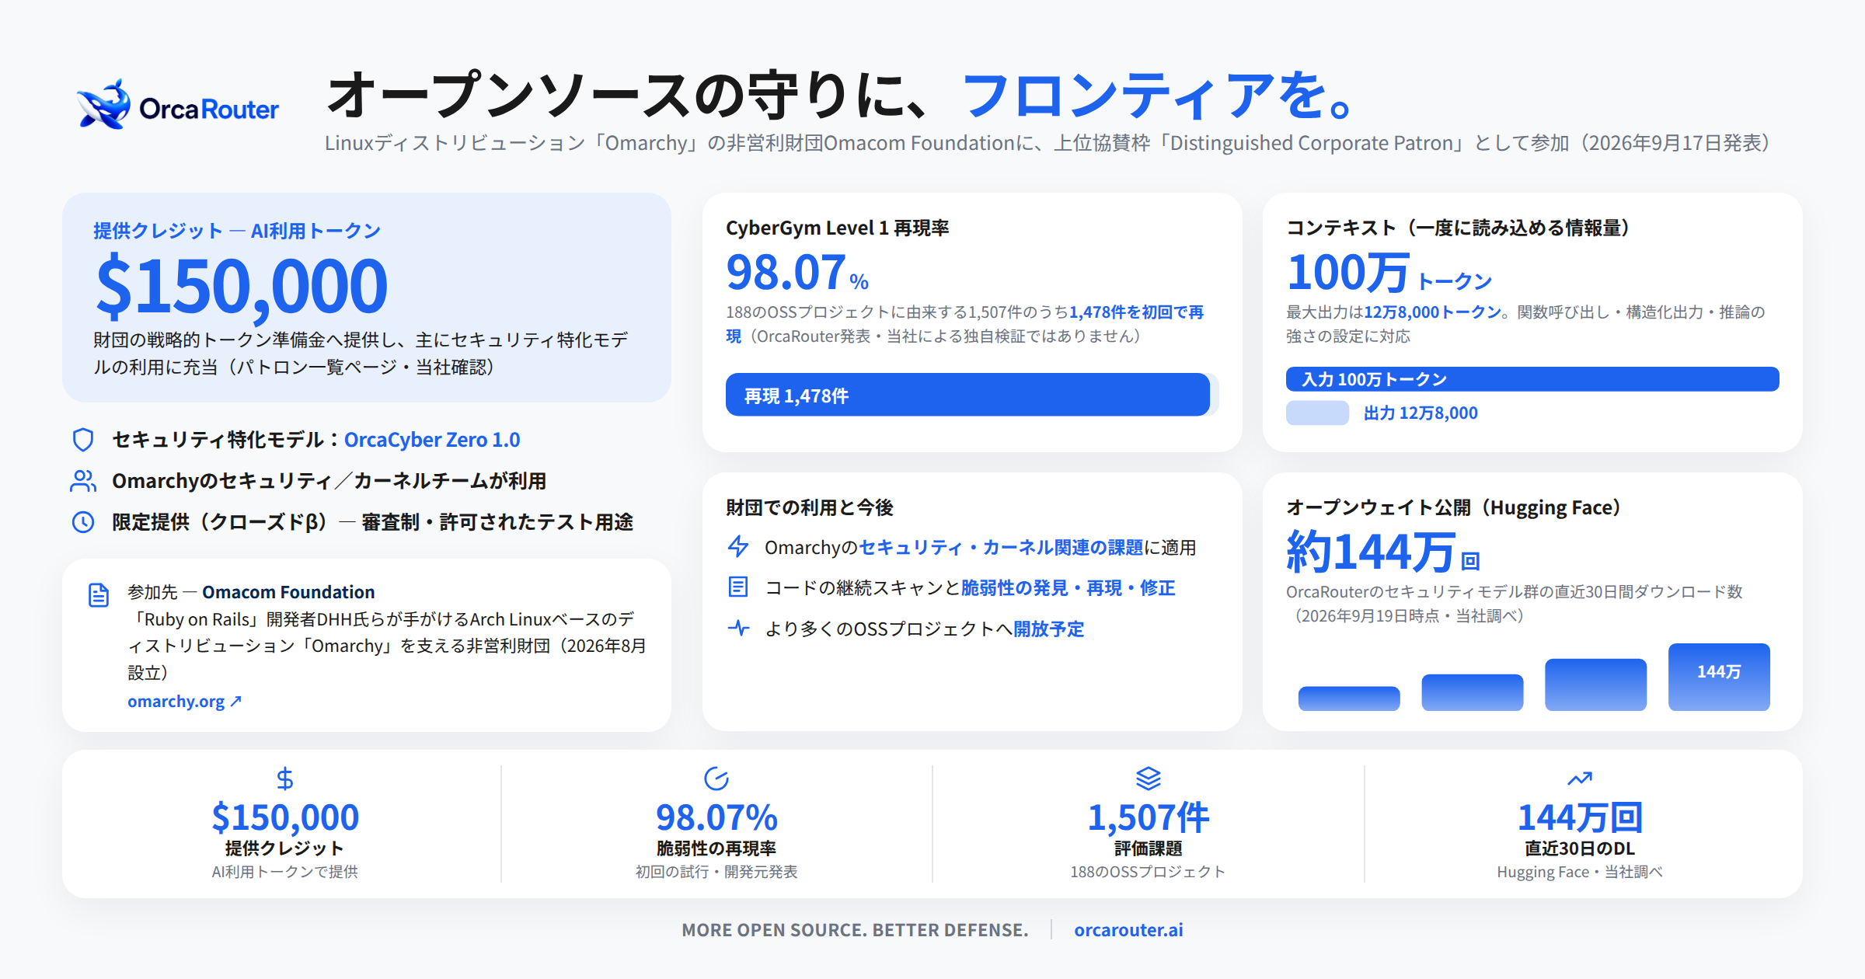The height and width of the screenshot is (979, 1865).
Task: Click the dollar icon above $150,000 stat
Action: pyautogui.click(x=285, y=779)
